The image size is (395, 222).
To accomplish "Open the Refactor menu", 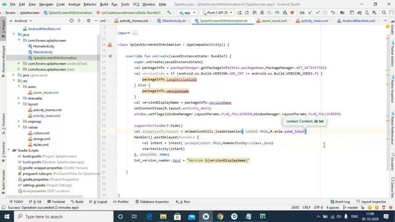I will [90, 4].
